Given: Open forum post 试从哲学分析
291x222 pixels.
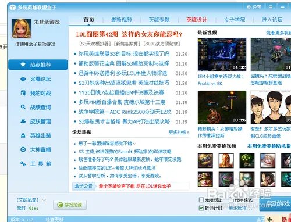Looking at the screenshot, I should (x=119, y=176).
